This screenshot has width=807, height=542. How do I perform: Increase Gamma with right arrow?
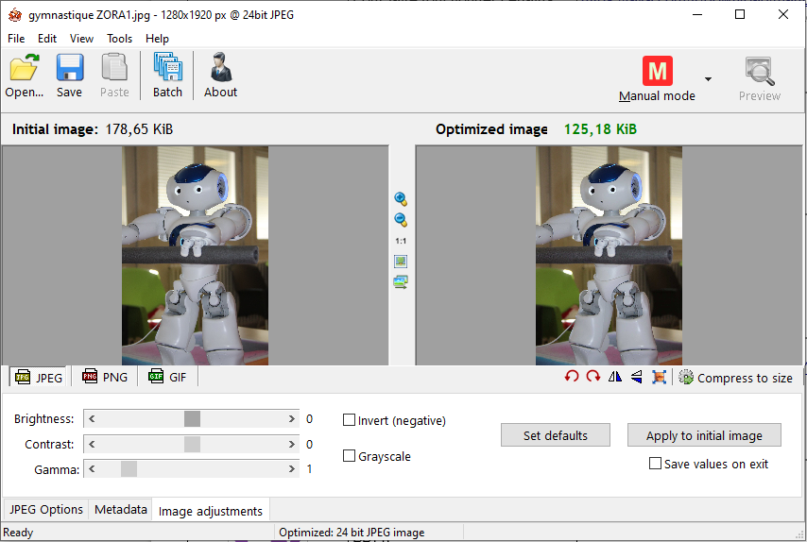pos(291,469)
